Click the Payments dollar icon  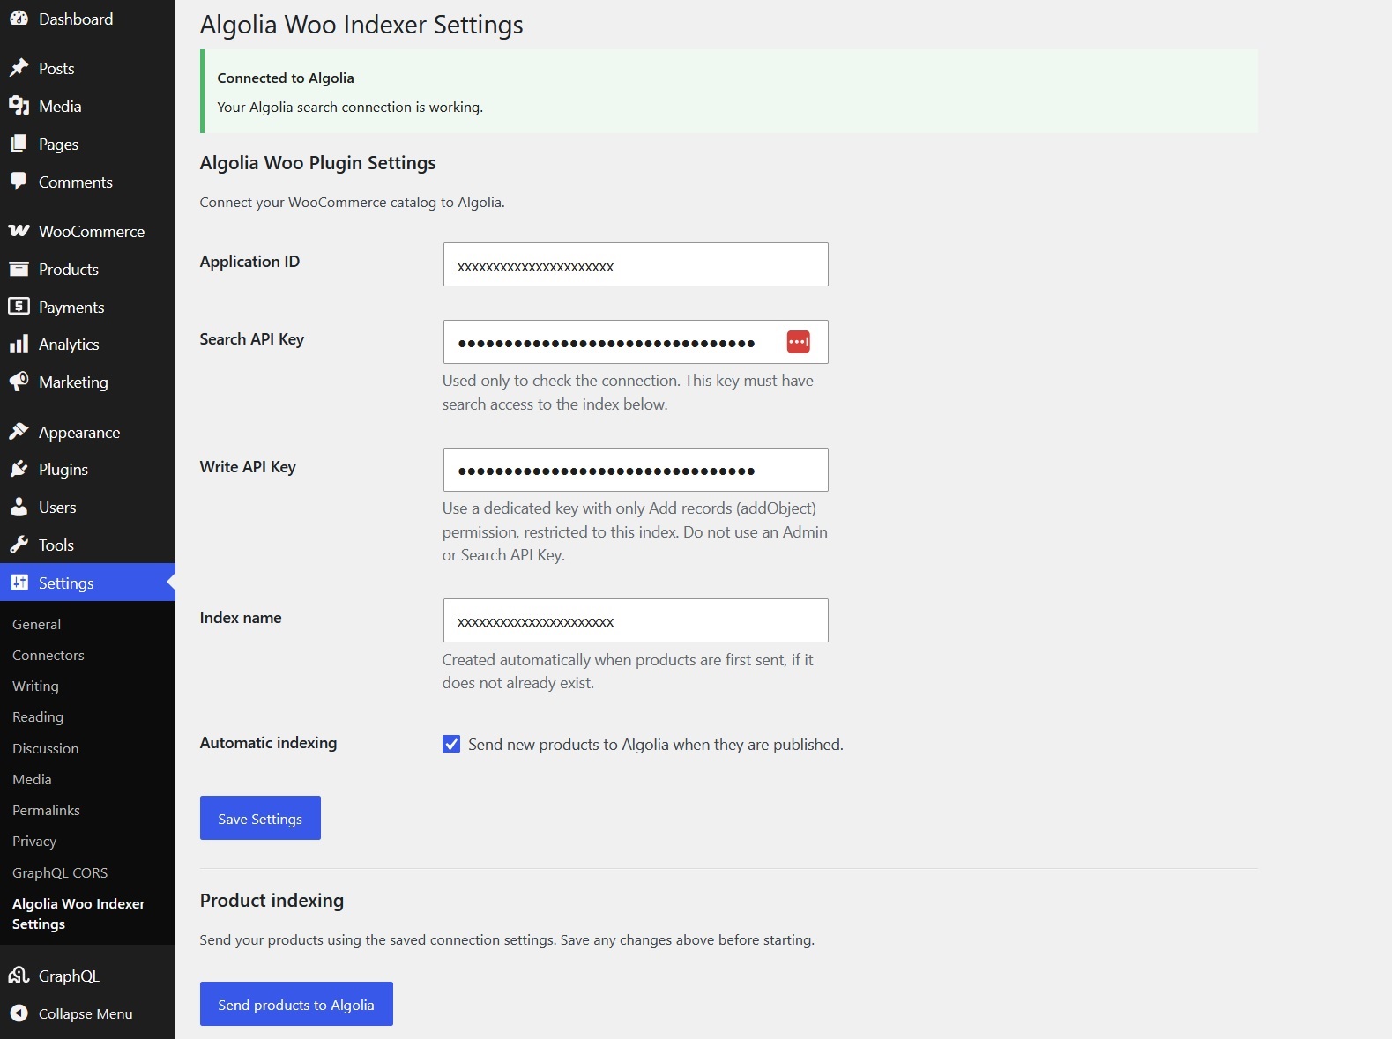pyautogui.click(x=19, y=307)
